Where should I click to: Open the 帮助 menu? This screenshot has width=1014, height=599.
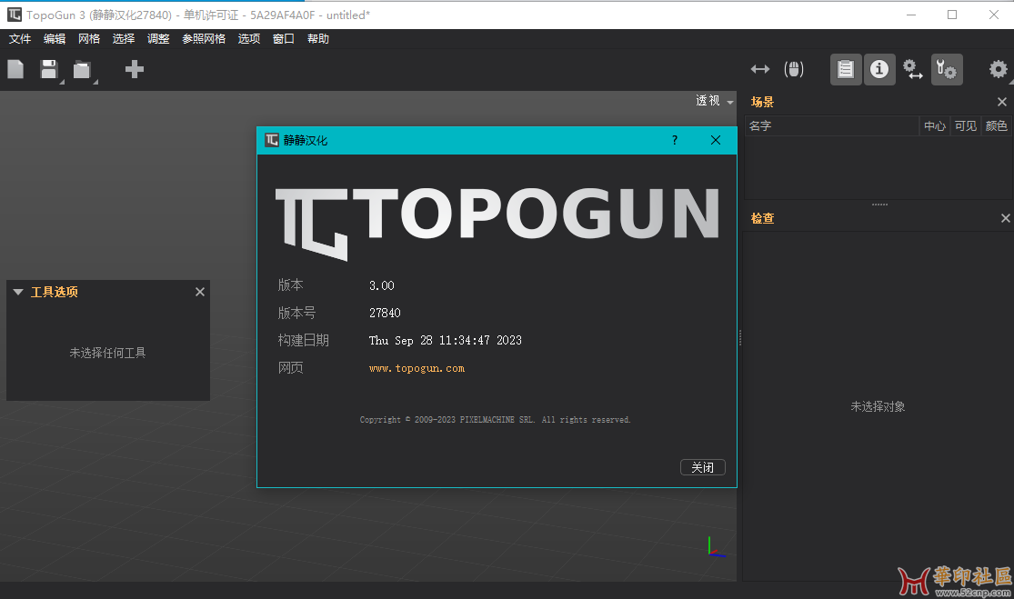(318, 39)
